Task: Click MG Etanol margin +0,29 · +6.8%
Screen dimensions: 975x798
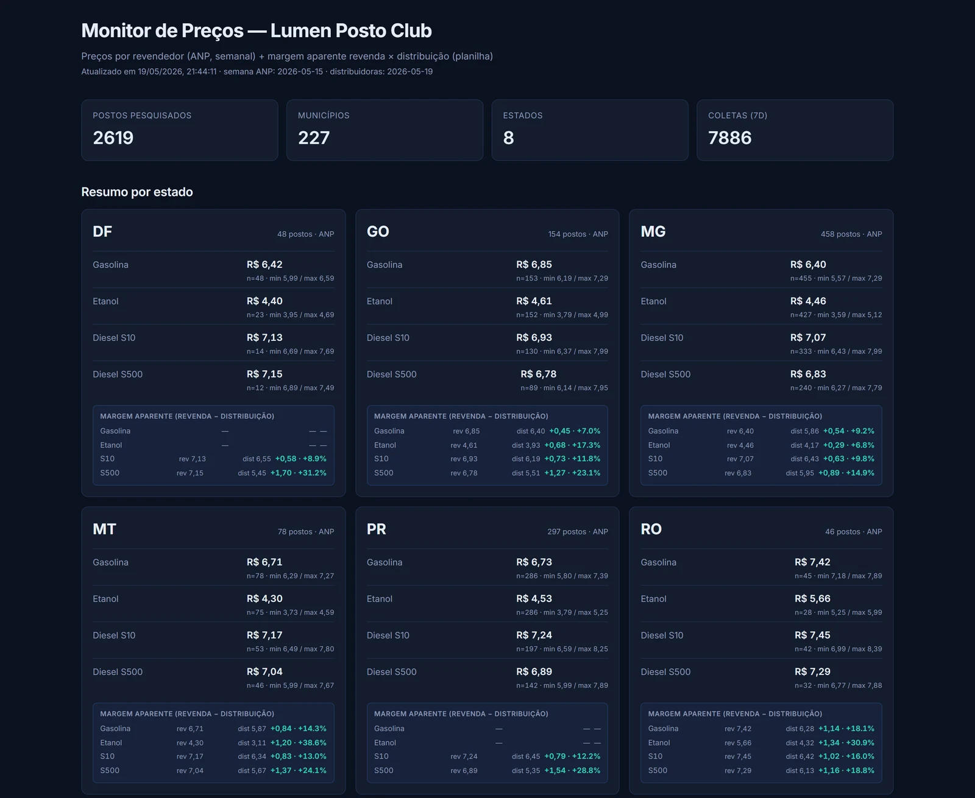Action: point(849,445)
